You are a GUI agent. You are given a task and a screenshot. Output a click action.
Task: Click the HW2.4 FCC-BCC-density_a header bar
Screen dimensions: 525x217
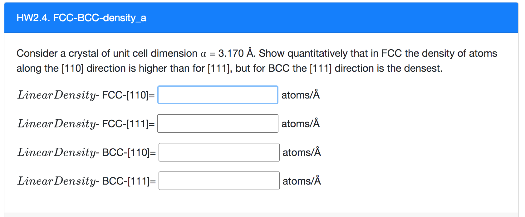coord(262,18)
